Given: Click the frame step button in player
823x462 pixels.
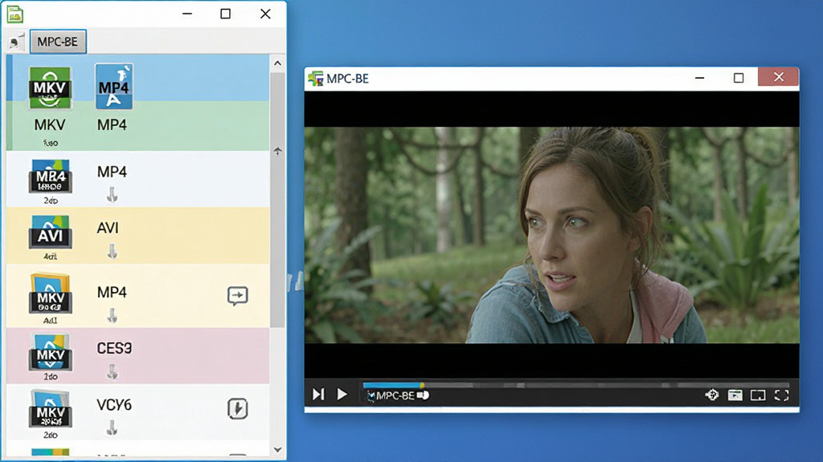Looking at the screenshot, I should (318, 394).
